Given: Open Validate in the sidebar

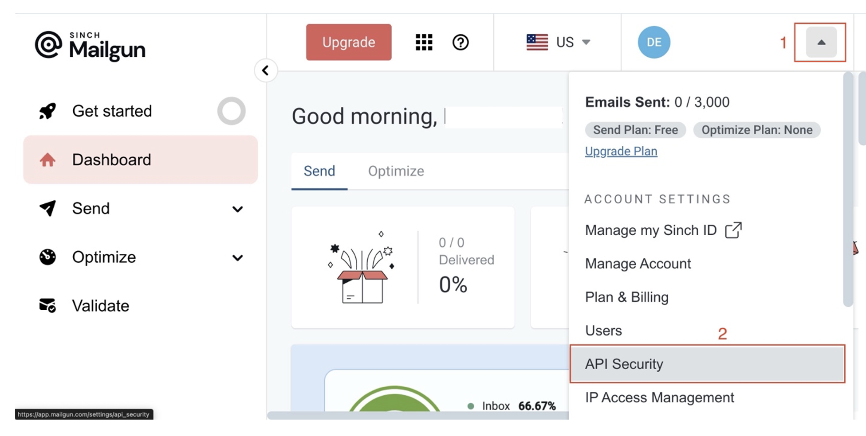Looking at the screenshot, I should click(100, 306).
